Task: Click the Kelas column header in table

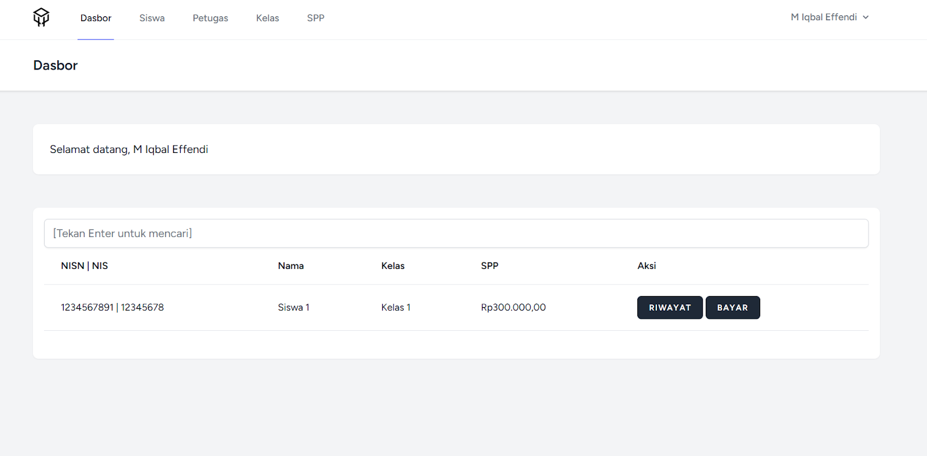Action: point(393,266)
